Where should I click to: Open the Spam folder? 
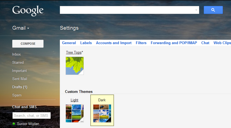[17, 95]
